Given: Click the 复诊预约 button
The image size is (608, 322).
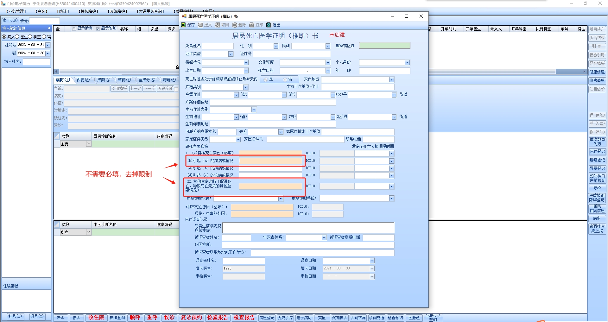Looking at the screenshot, I should [x=191, y=317].
